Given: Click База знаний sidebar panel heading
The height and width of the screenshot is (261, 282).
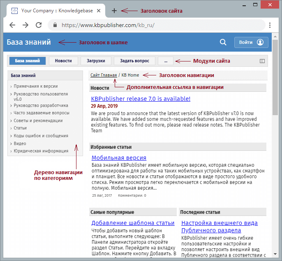Looking at the screenshot, I should [x=23, y=75].
